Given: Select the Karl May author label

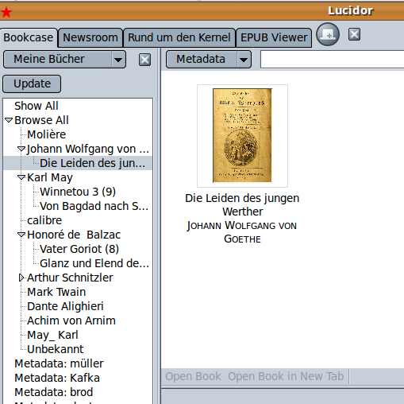Looking at the screenshot, I should point(50,177).
